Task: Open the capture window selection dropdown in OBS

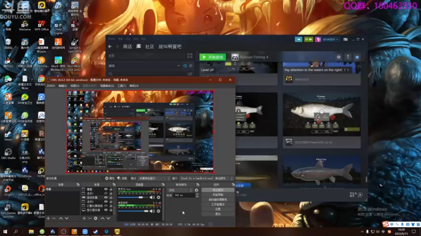Action: [x=206, y=178]
